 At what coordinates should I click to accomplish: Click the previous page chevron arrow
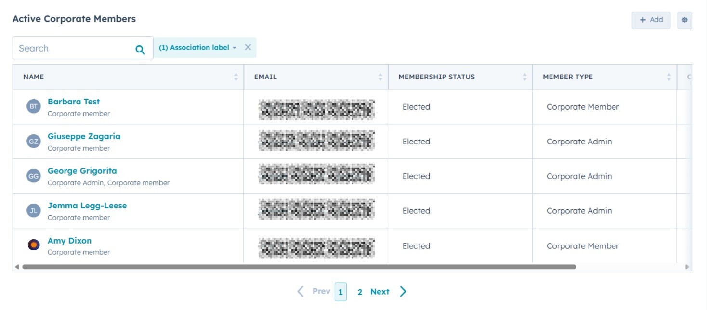[301, 292]
